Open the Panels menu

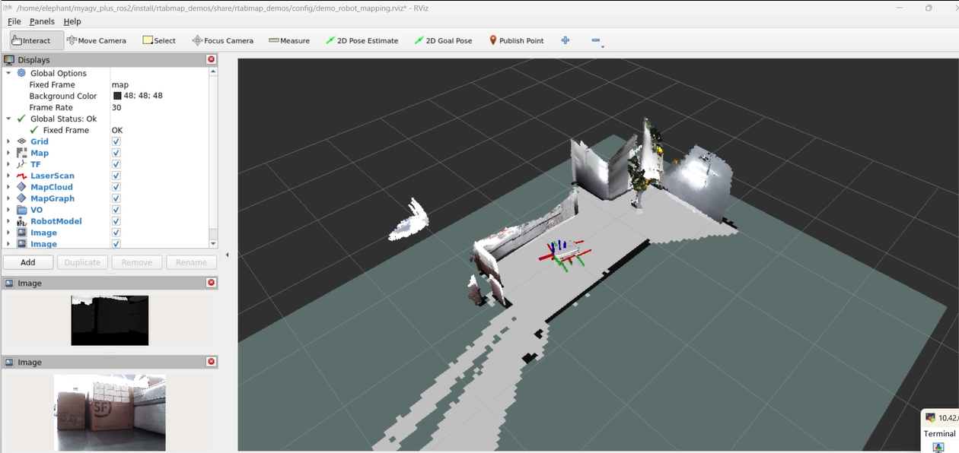pos(42,21)
